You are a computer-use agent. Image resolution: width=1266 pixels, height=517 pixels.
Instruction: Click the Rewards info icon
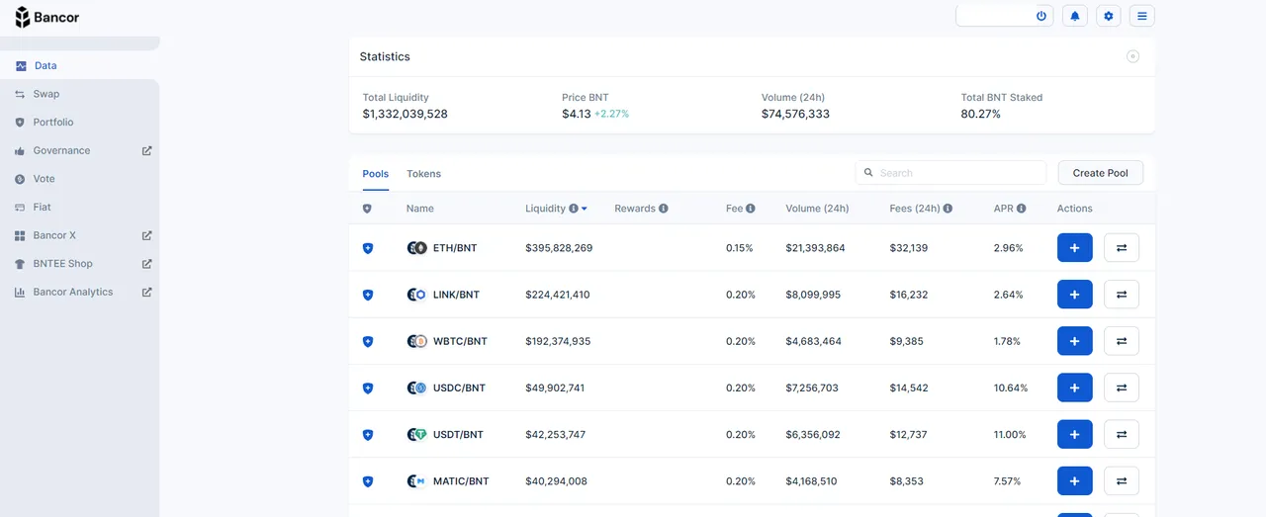click(664, 209)
